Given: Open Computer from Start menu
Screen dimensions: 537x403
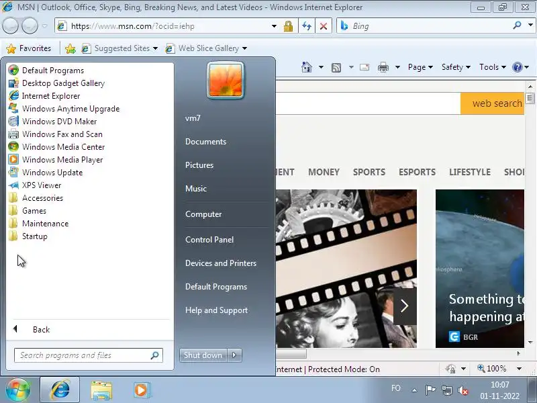Looking at the screenshot, I should coord(203,214).
